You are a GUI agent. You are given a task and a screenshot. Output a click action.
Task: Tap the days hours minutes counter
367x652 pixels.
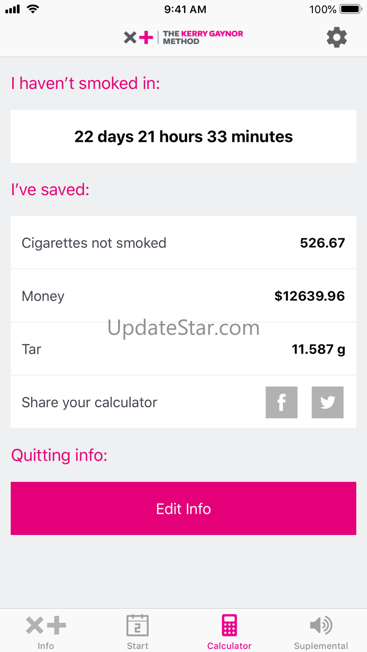click(x=183, y=137)
